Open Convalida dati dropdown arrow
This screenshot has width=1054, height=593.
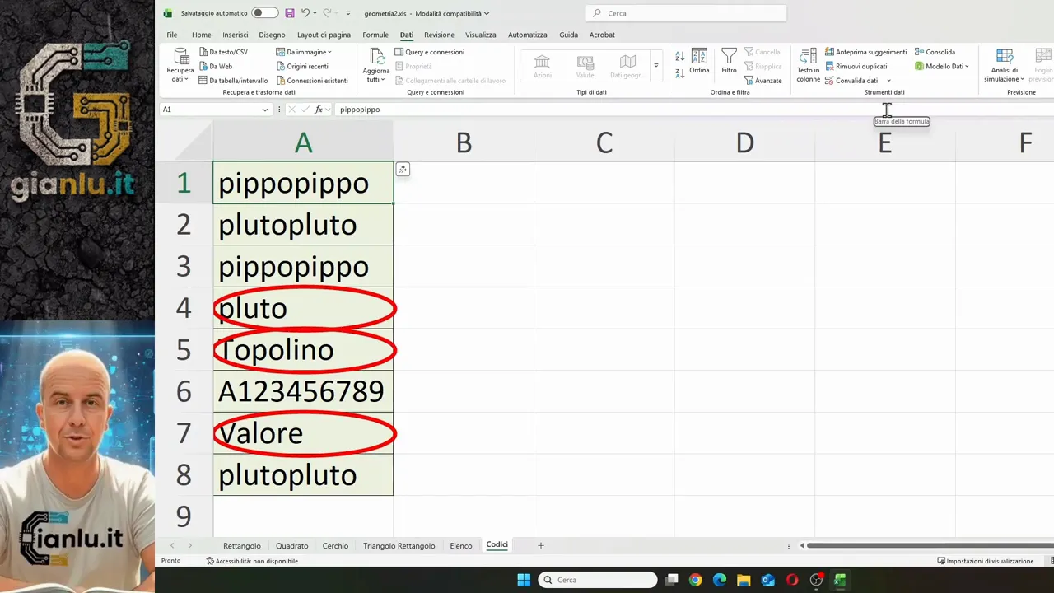click(888, 81)
